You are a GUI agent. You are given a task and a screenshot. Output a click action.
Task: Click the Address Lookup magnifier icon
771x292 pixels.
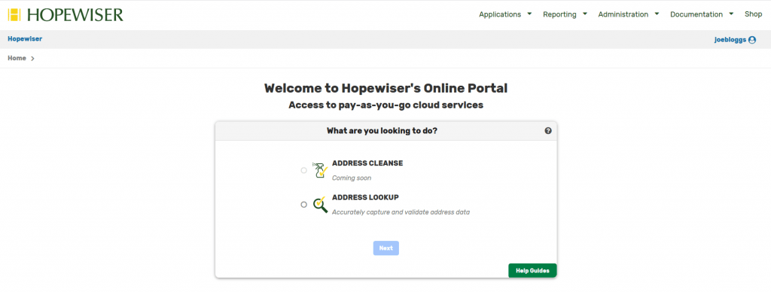pos(321,204)
